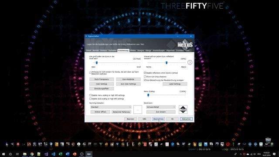
Task: Switch to the Module tab
Action: (95, 51)
